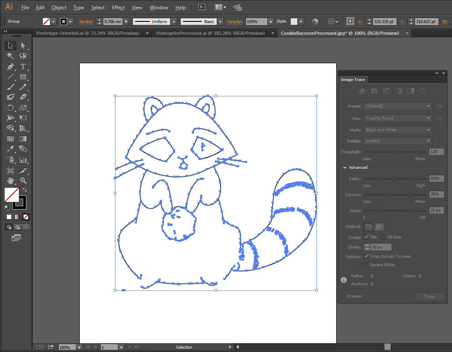Screen dimensions: 452x352
Task: Click the Rectangle tool
Action: coord(23,77)
